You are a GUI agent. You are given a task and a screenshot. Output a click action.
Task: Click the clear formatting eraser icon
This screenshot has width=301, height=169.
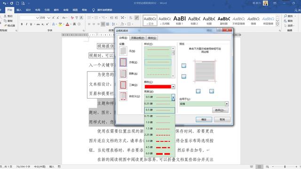tap(72, 18)
